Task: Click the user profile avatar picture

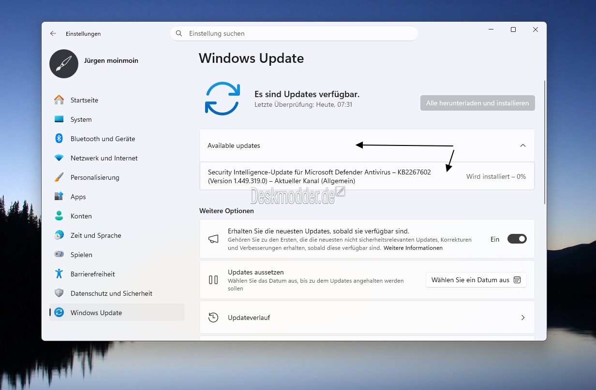Action: [64, 64]
